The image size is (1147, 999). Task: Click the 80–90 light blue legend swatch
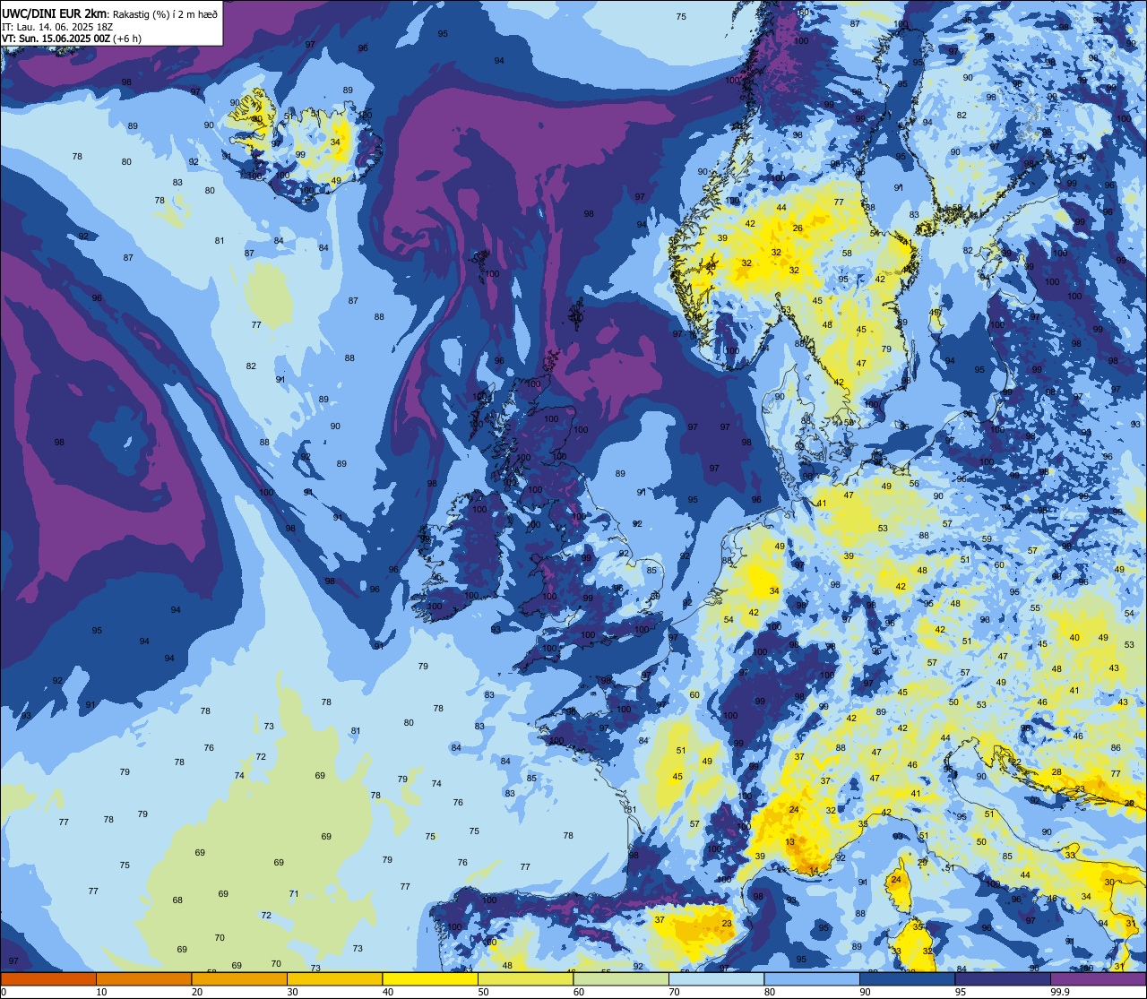click(812, 978)
